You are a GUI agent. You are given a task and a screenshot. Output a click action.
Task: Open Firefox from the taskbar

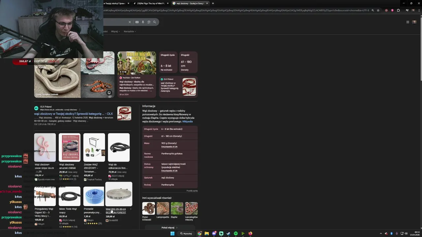(250, 233)
